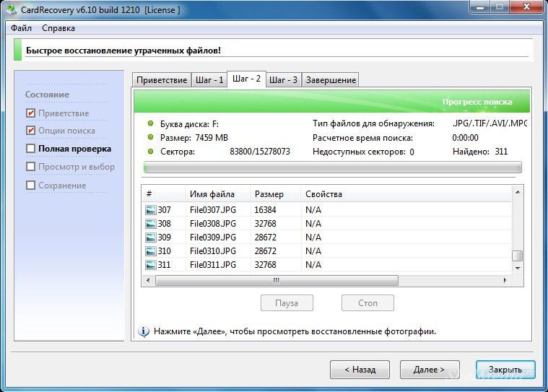The height and width of the screenshot is (392, 548).
Task: Click the size 32768 in row 308
Action: pyautogui.click(x=265, y=224)
